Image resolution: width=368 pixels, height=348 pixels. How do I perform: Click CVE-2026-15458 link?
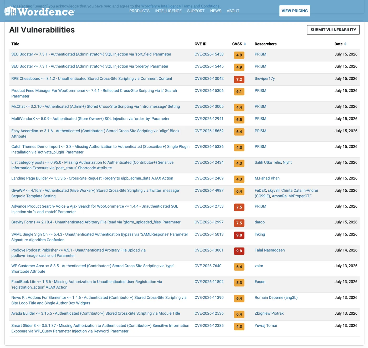[x=209, y=54]
